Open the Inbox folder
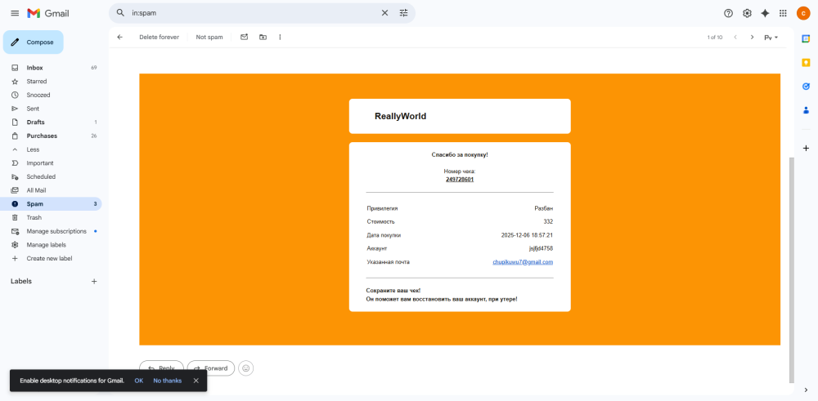Screen dimensions: 818x401 coord(51,68)
